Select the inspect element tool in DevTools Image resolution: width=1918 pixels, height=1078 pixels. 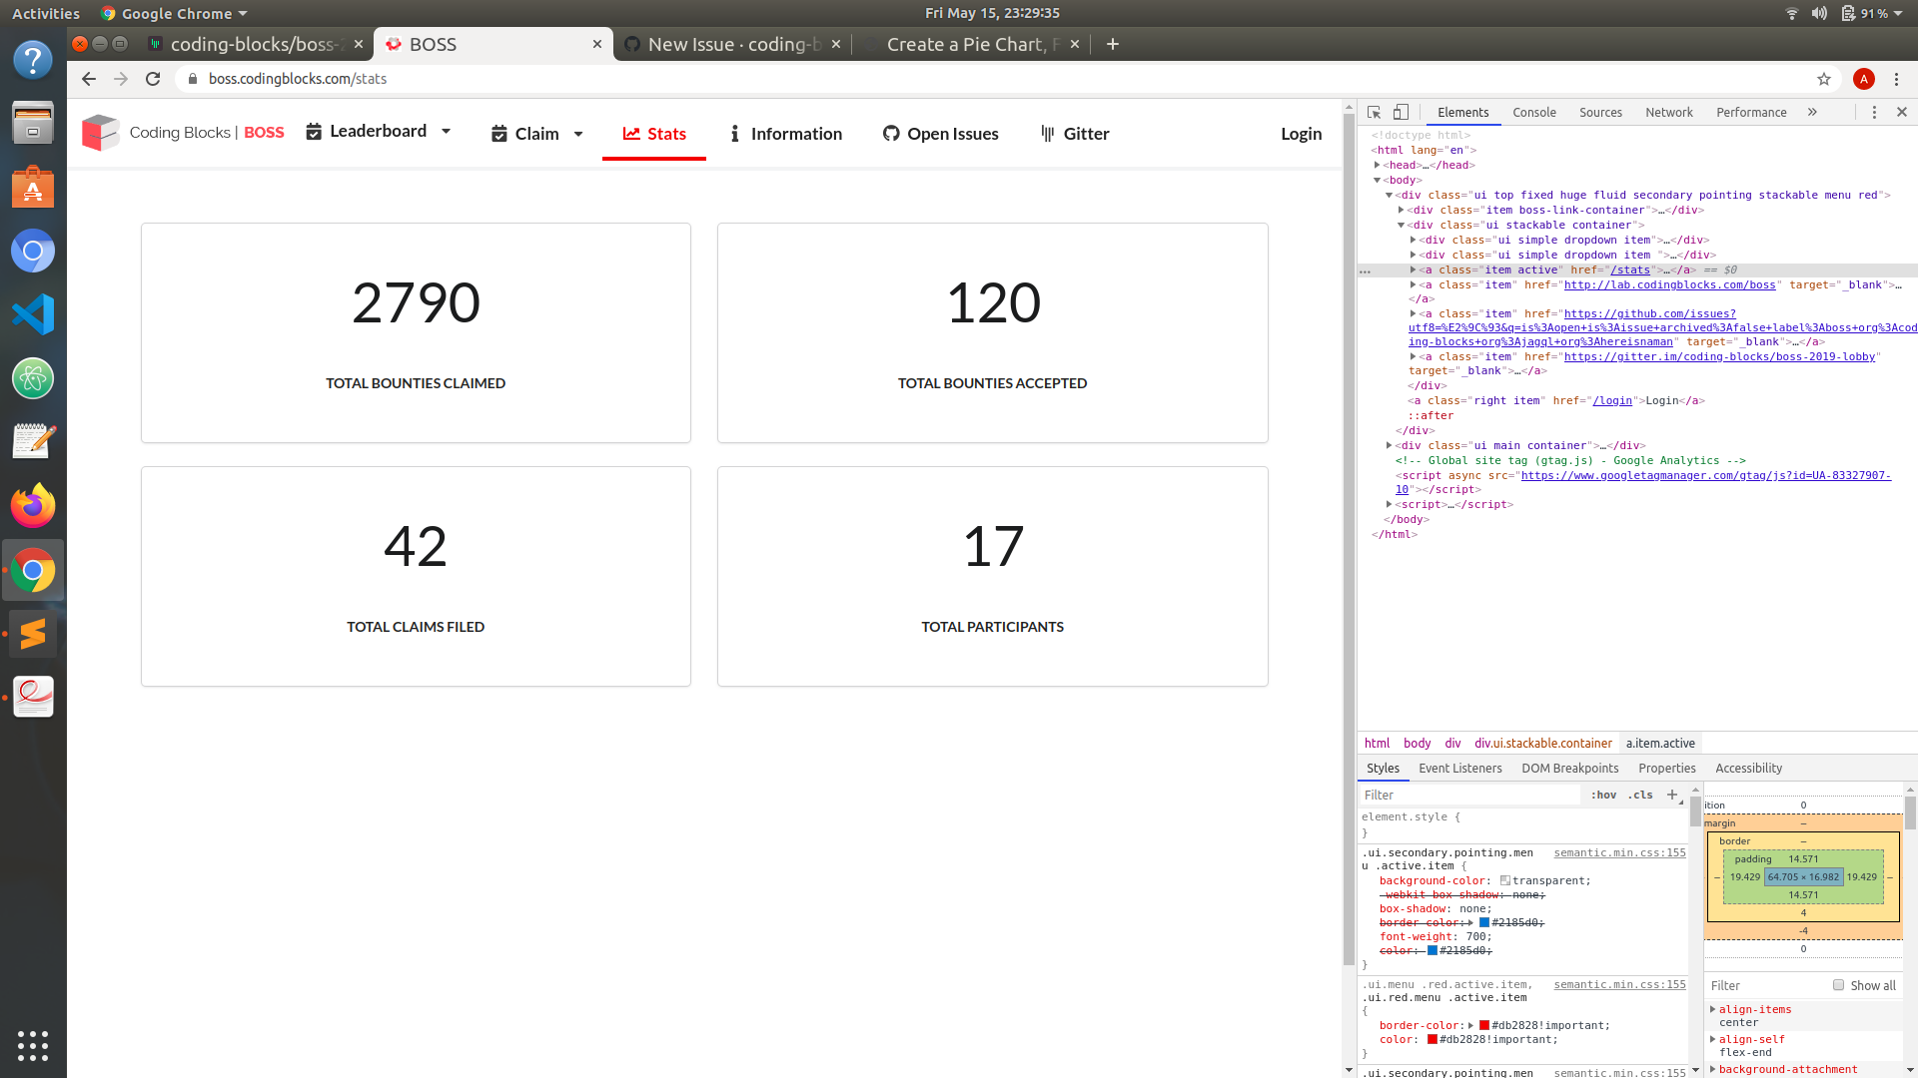[x=1375, y=112]
